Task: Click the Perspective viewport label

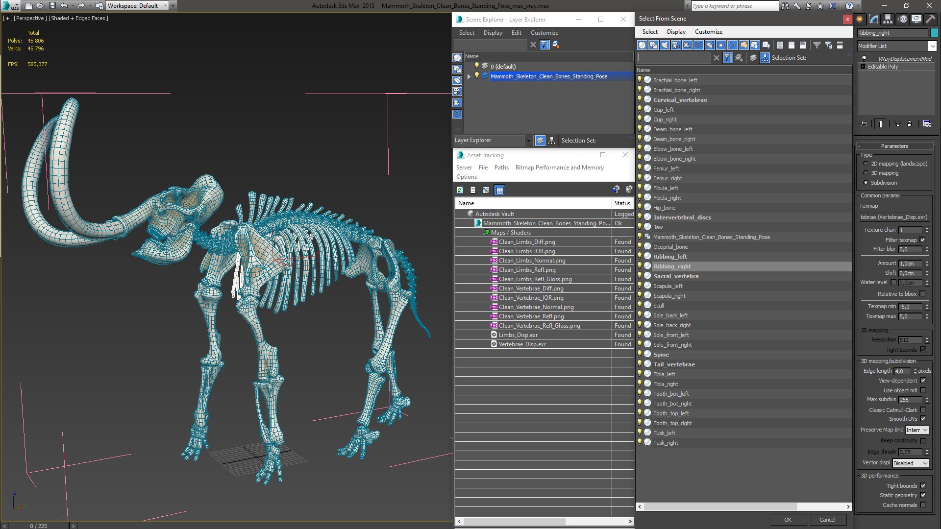Action: coord(30,18)
